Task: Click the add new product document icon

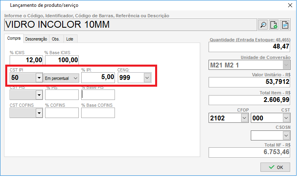Action: pyautogui.click(x=274, y=25)
